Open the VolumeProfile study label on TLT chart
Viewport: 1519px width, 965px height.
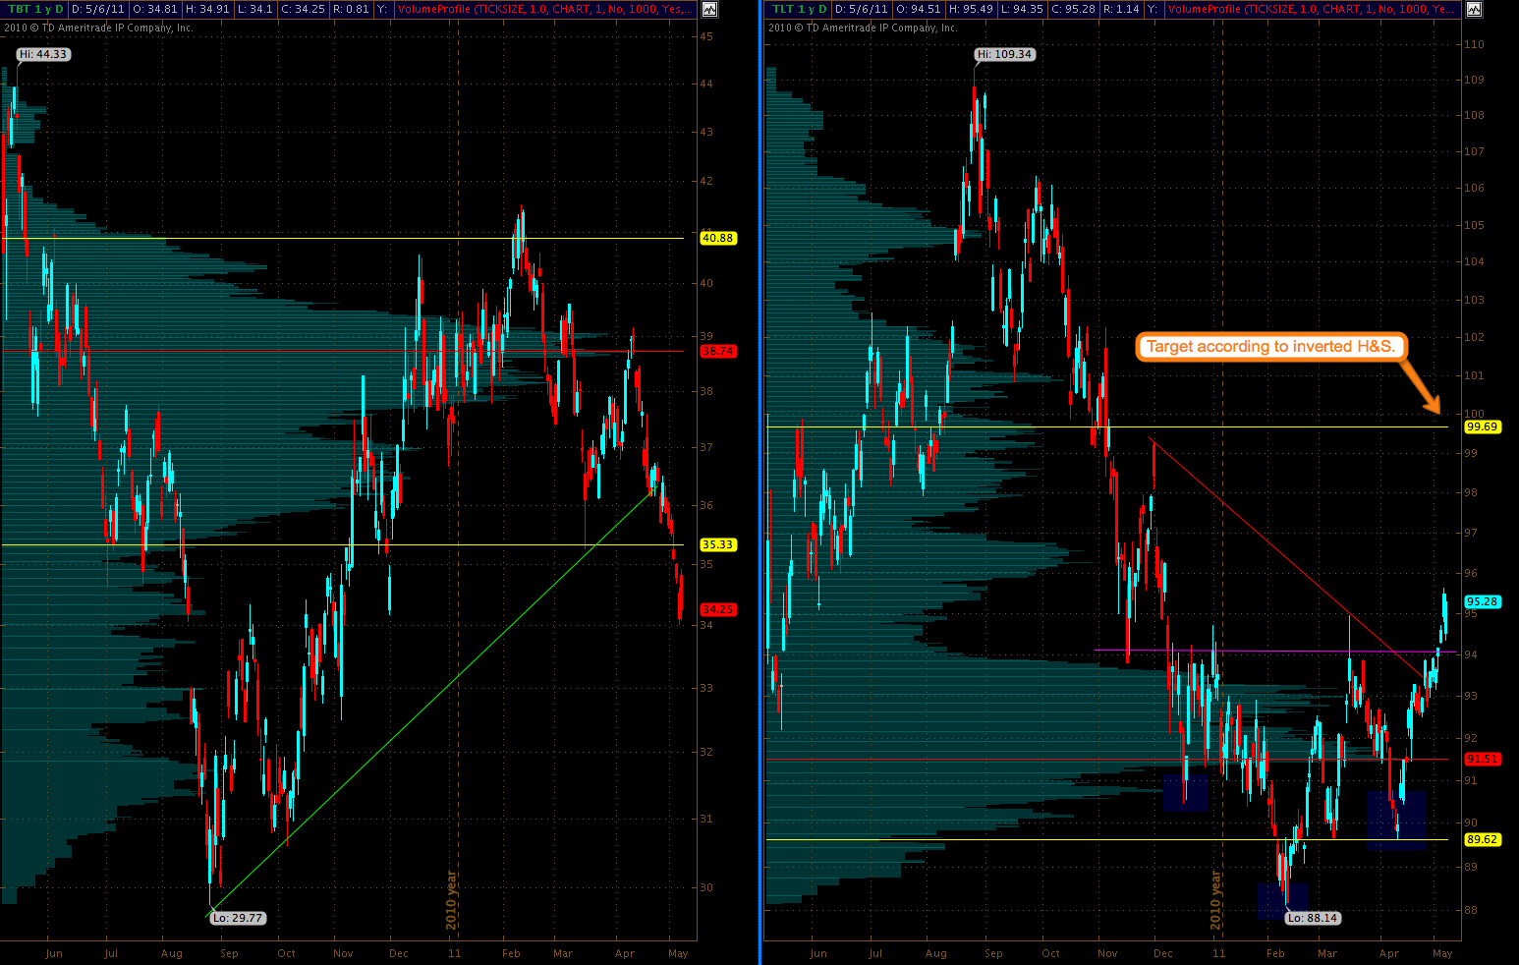[x=1311, y=9]
